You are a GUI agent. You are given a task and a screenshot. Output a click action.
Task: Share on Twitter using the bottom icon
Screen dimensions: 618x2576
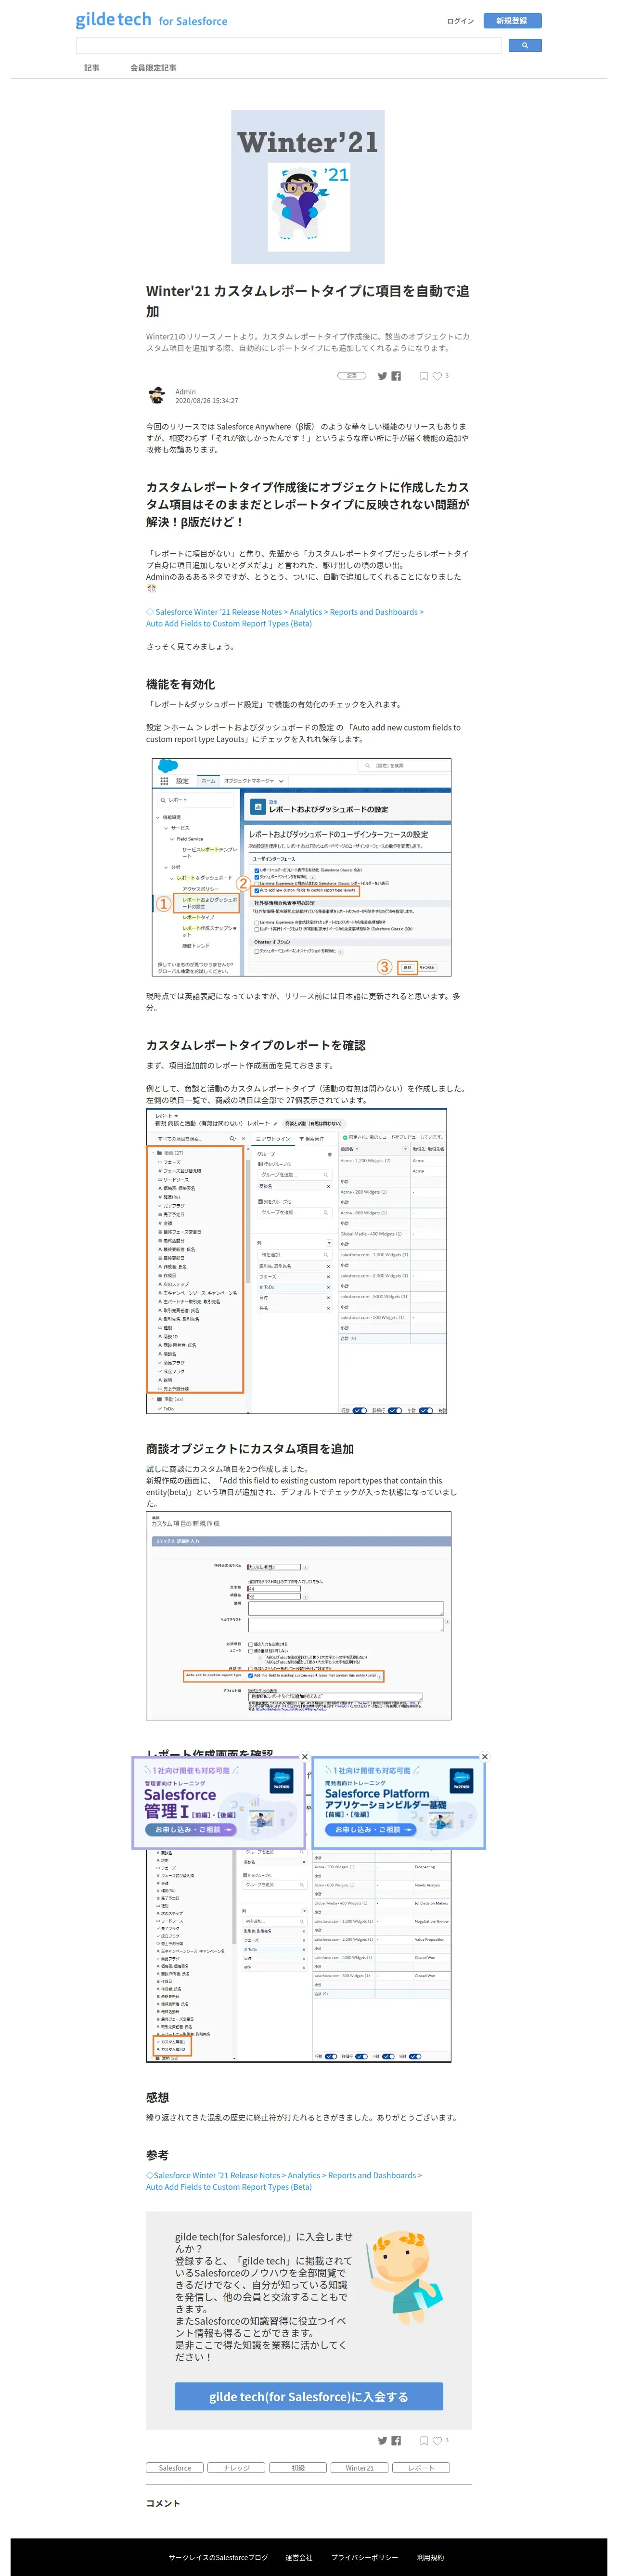[382, 2441]
